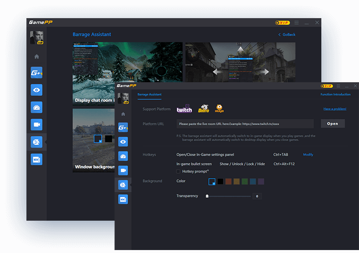The height and width of the screenshot is (253, 359).
Task: Open the Function Introduction link
Action: [335, 94]
